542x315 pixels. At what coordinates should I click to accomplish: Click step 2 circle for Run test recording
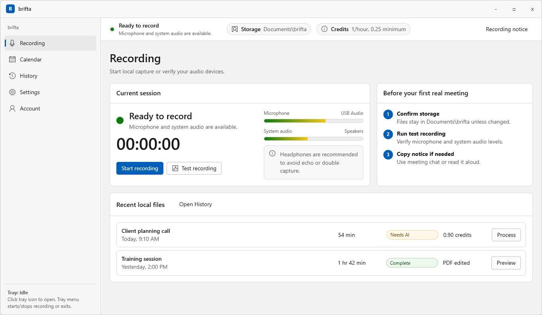[388, 134]
